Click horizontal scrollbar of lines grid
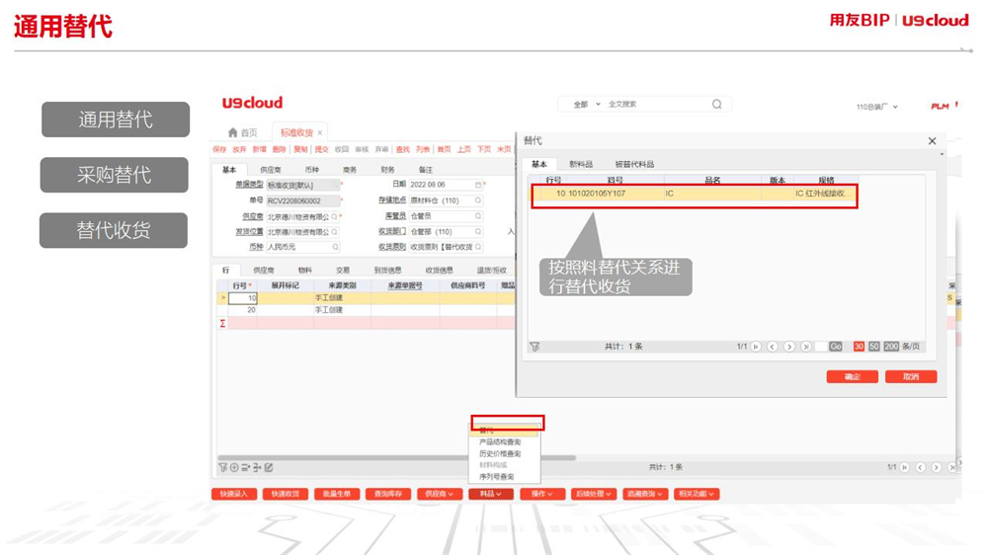988x555 pixels. 397,458
